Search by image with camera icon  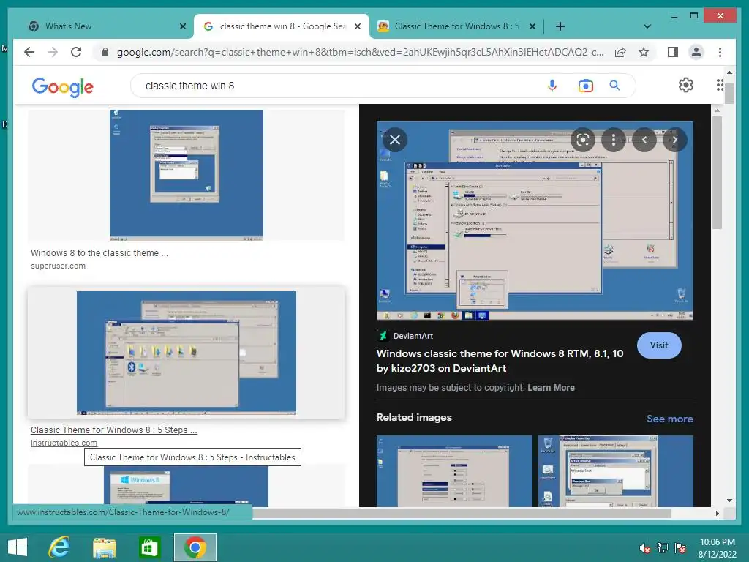(x=585, y=86)
